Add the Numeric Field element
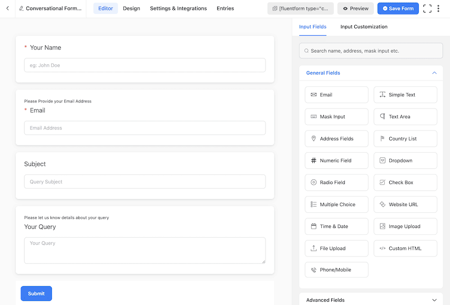This screenshot has width=450, height=305. [336, 161]
